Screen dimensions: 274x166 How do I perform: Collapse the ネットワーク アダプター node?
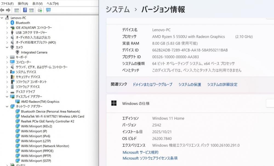pos(7,106)
